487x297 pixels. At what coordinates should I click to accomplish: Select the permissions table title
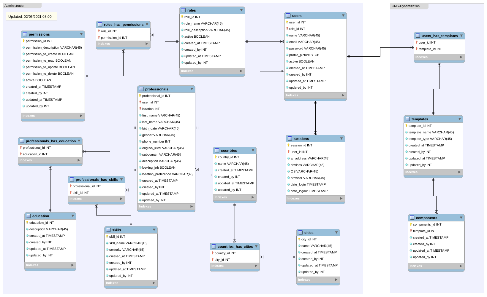[39, 34]
